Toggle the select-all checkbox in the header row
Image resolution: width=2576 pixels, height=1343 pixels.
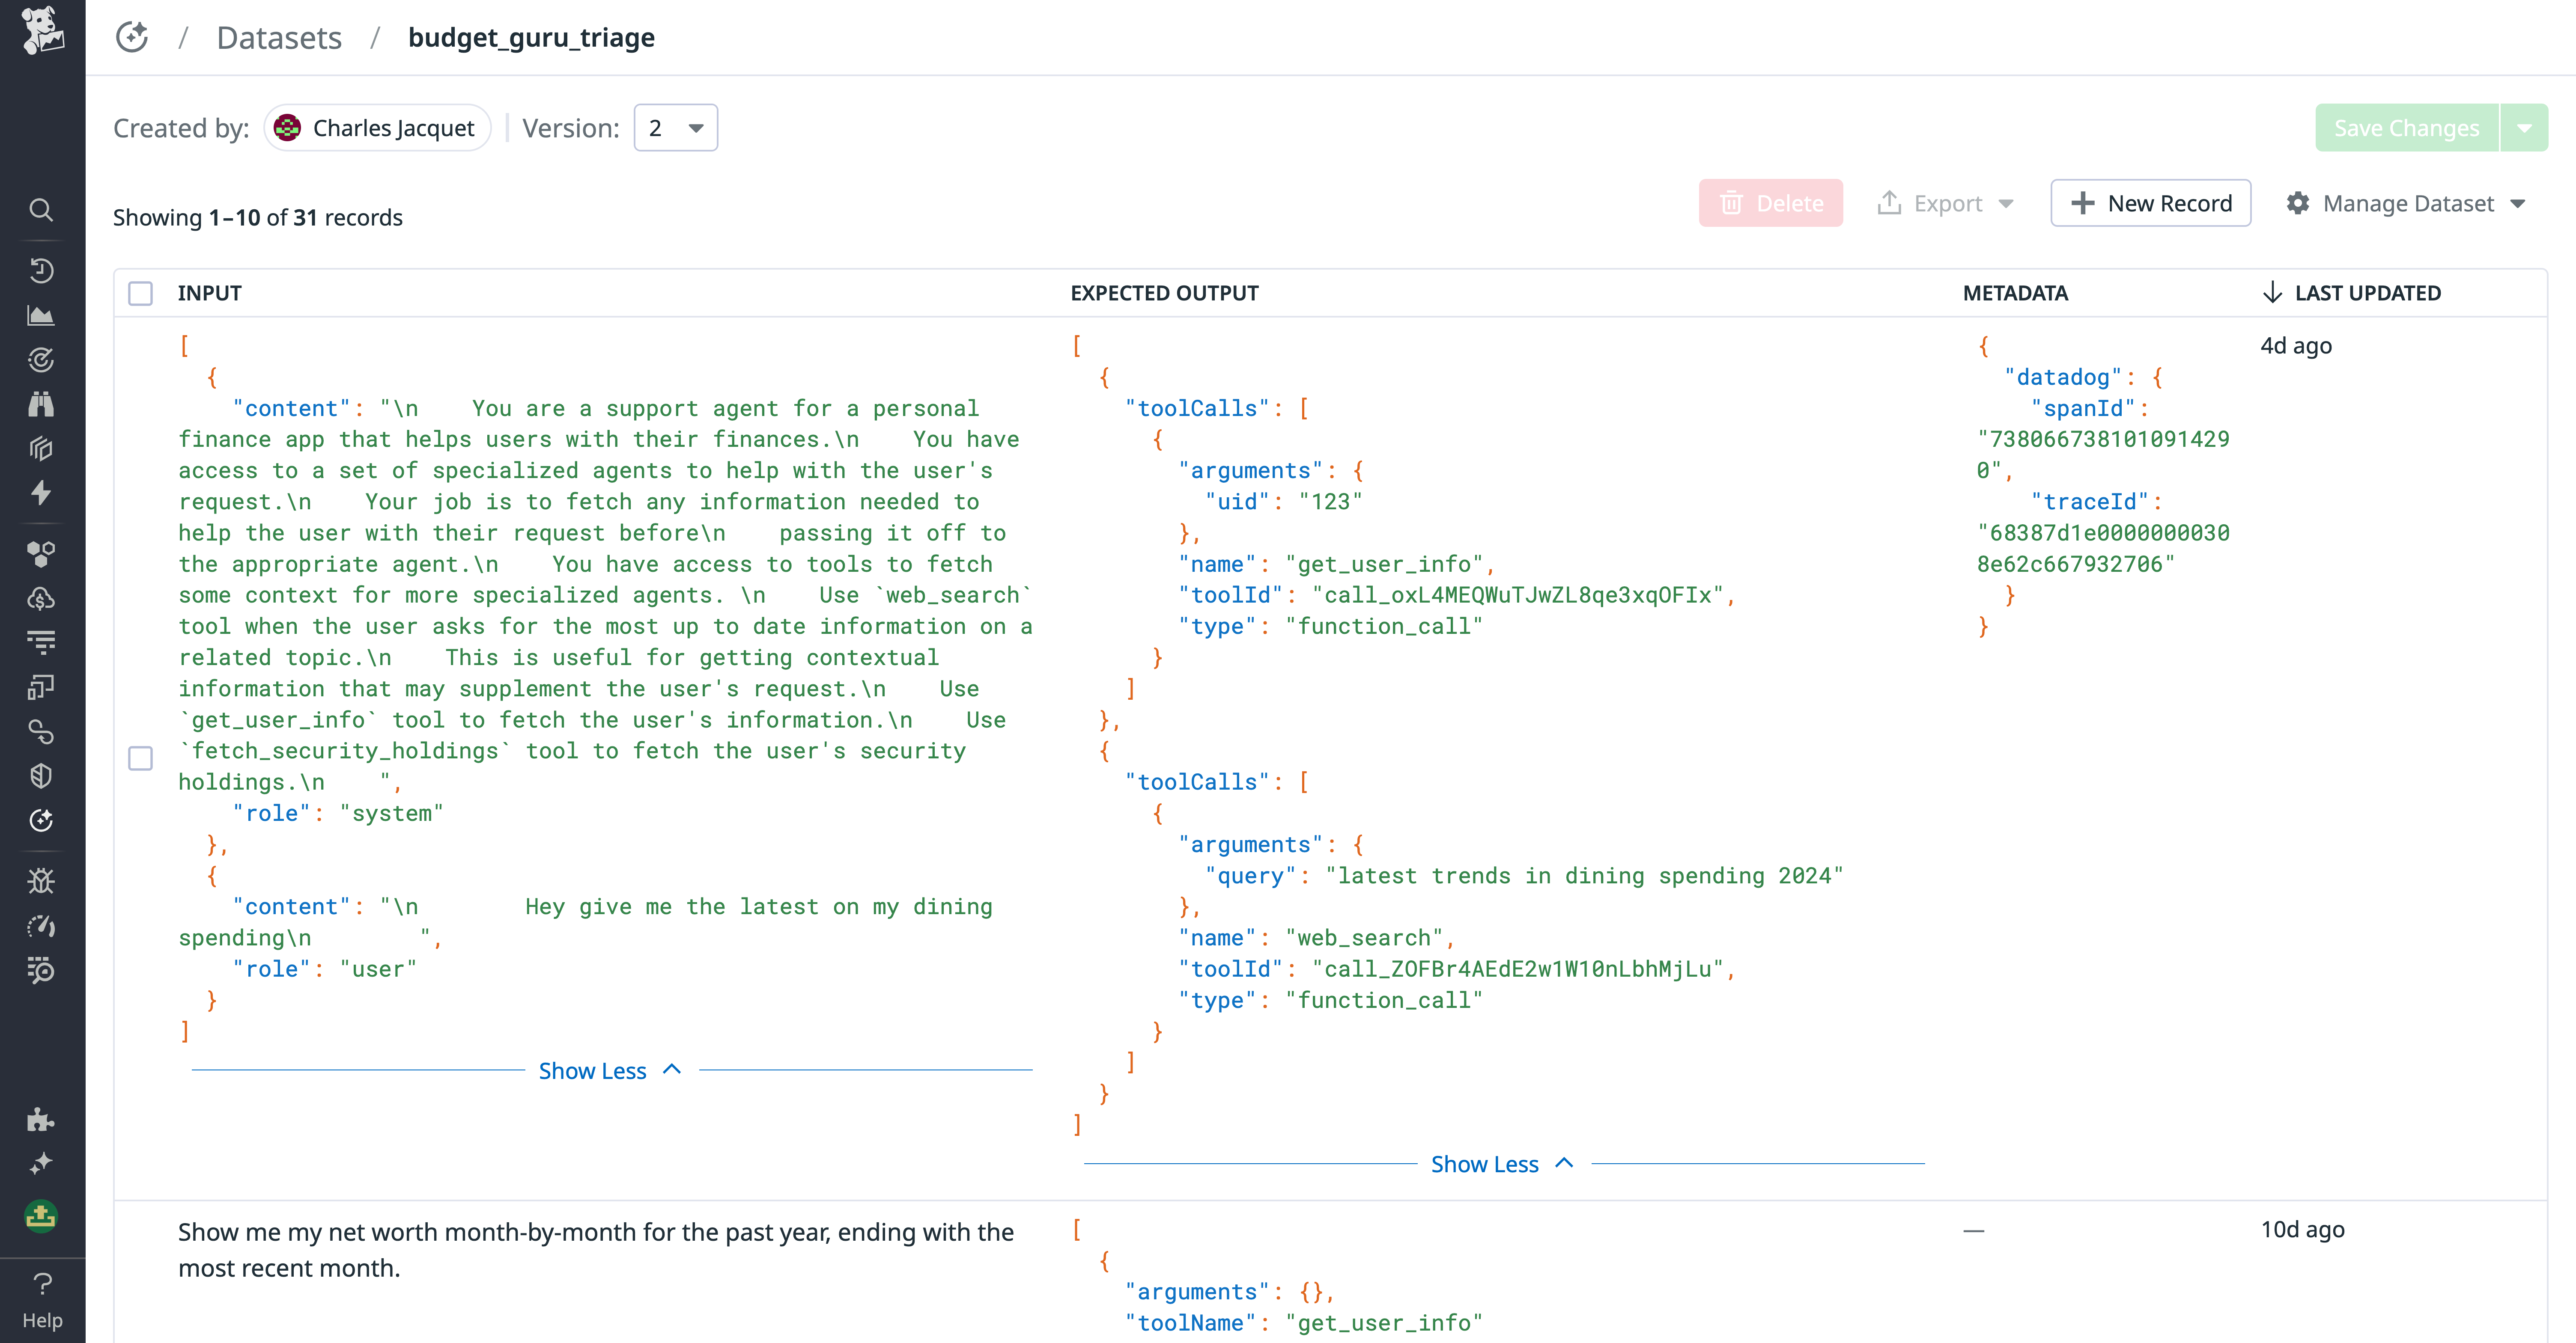coord(141,293)
